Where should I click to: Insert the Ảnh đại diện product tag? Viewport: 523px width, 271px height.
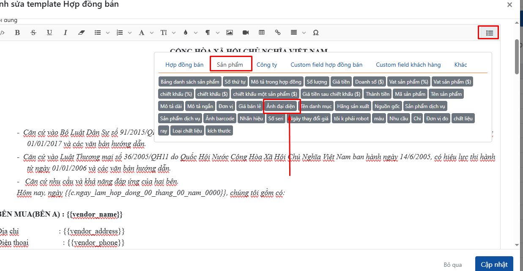coord(281,106)
